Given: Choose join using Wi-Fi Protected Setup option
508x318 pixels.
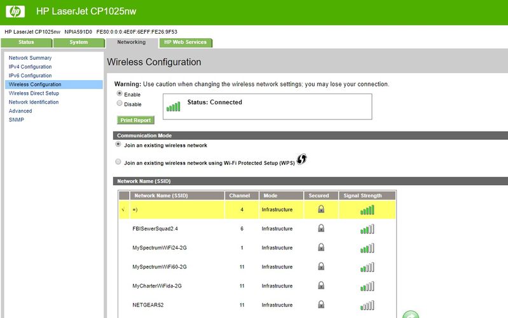Looking at the screenshot, I should (118, 162).
